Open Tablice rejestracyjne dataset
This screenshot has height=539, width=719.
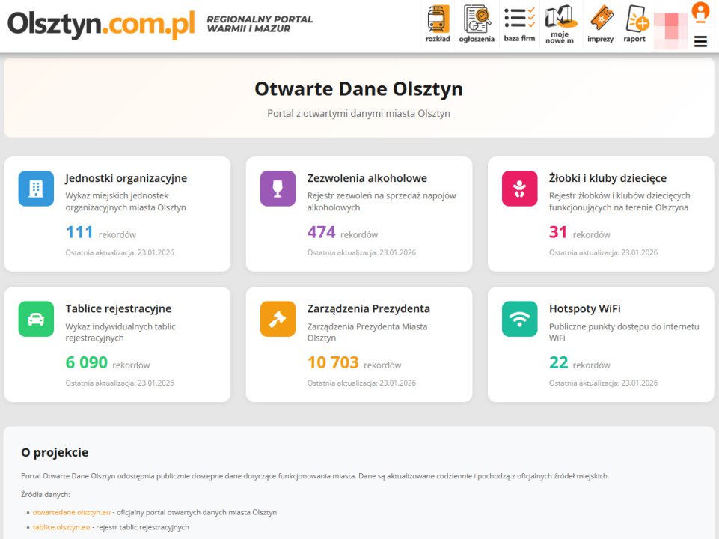click(118, 308)
